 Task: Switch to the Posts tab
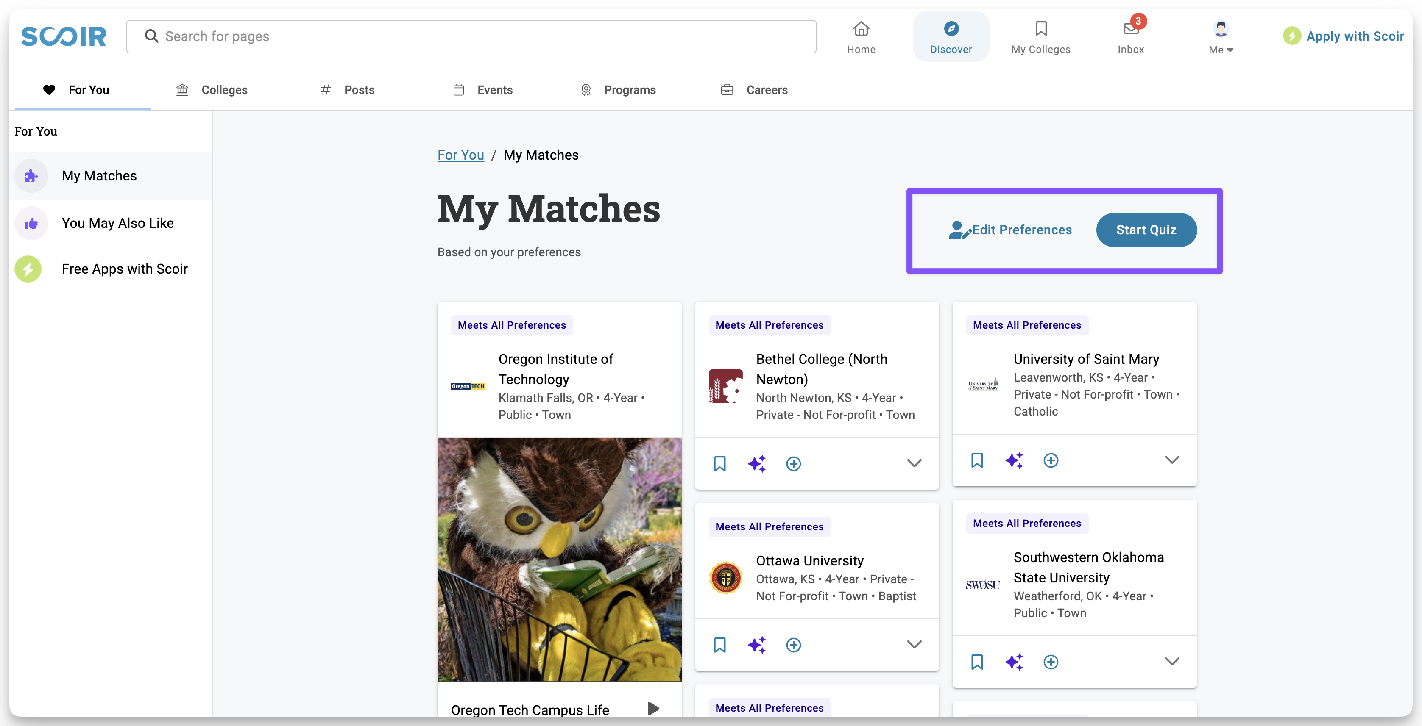tap(347, 90)
